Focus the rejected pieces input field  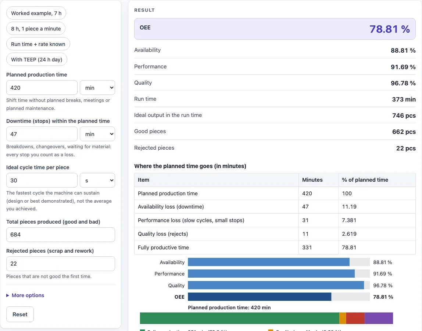61,264
